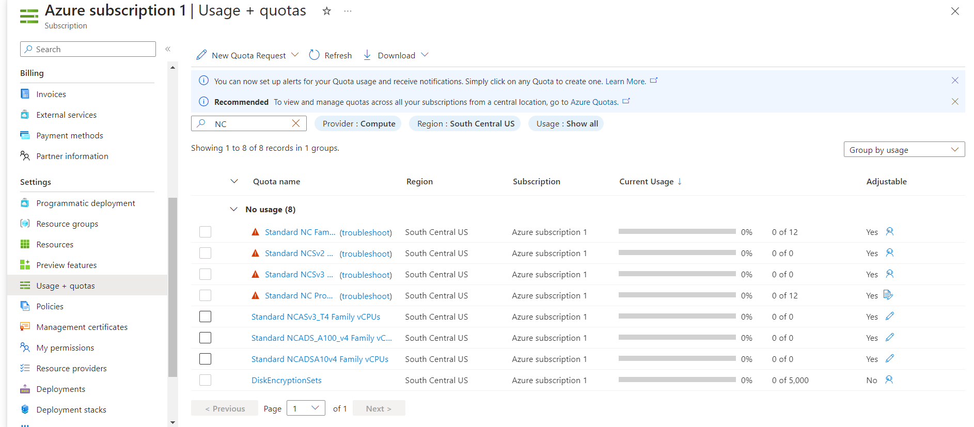Screen dimensions: 974x427
Task: Click the External services icon
Action: 25,115
